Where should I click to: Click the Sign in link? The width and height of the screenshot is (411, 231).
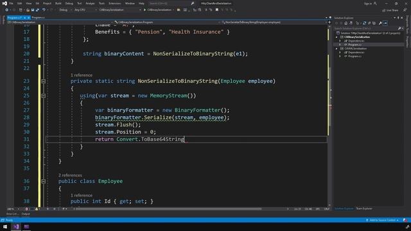[x=368, y=3]
